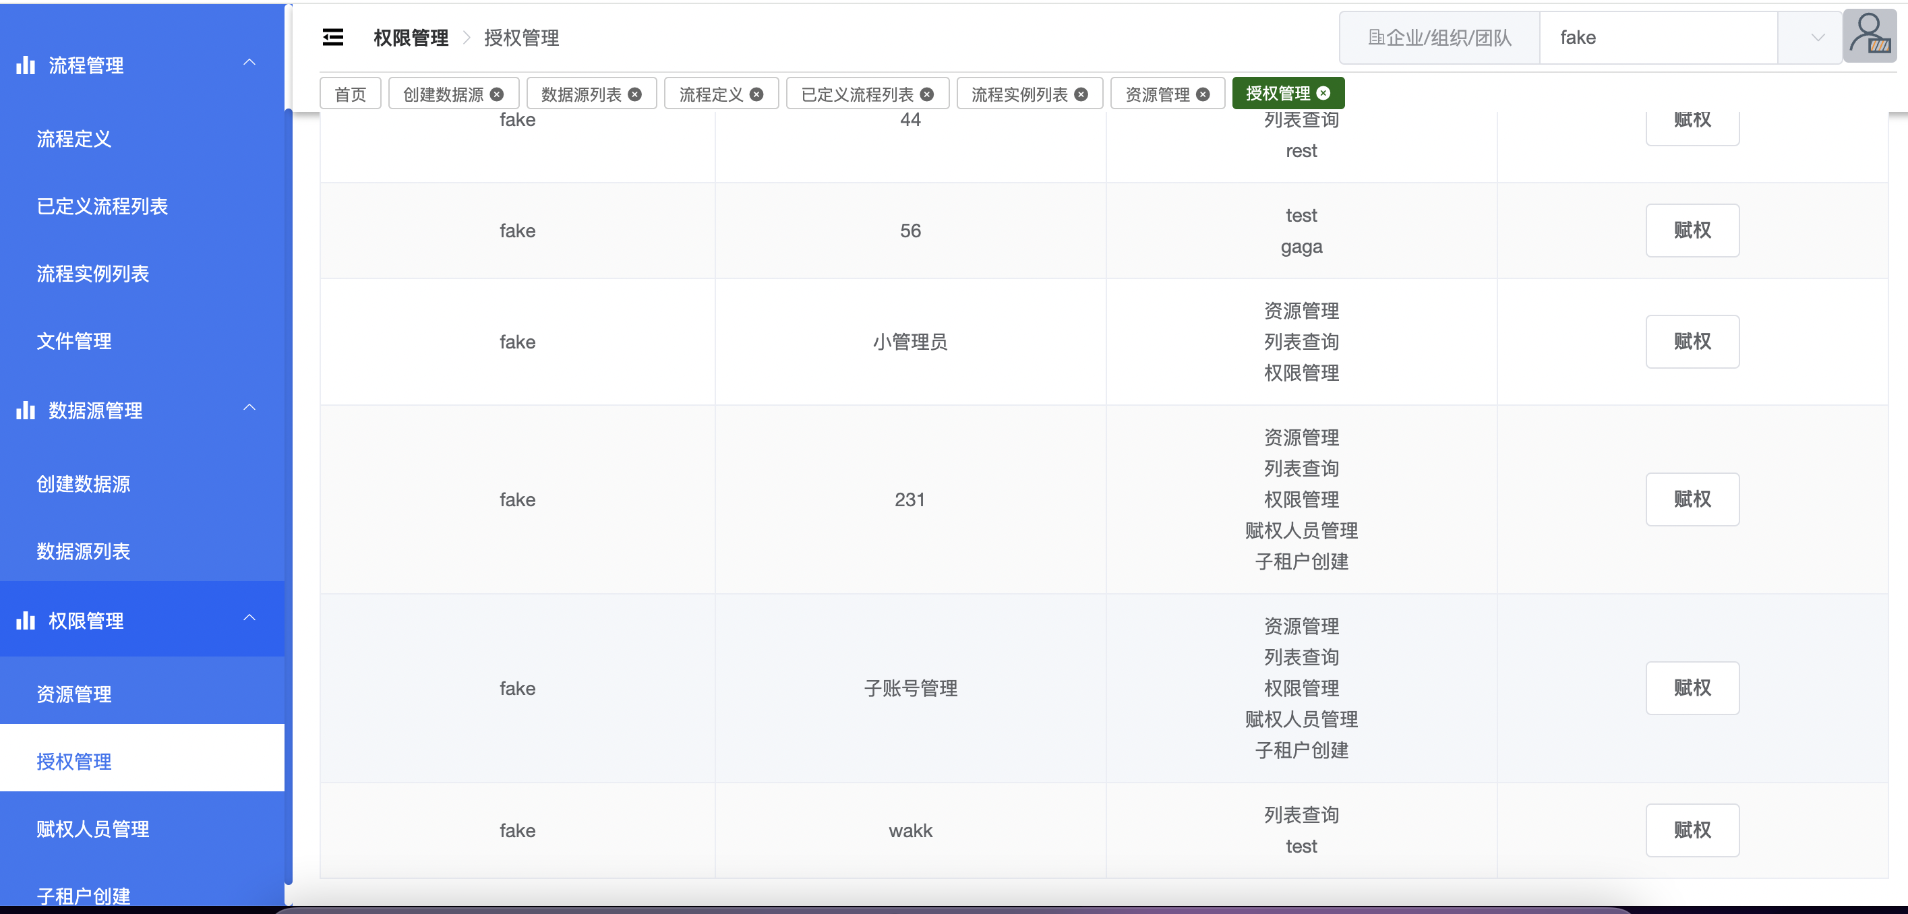Close the 数据源列表 tab
The image size is (1908, 914).
click(x=635, y=94)
